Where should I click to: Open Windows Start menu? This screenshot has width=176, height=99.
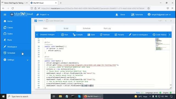[x=3, y=97]
